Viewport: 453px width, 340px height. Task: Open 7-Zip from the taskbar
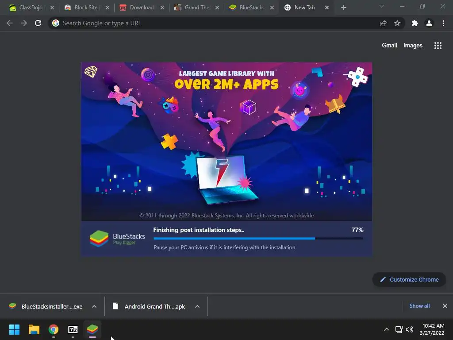[x=73, y=329]
